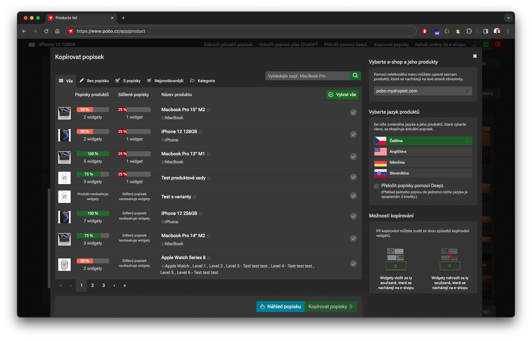Go to browser home page icon
Viewport: 532px width, 340px height.
tap(57, 31)
